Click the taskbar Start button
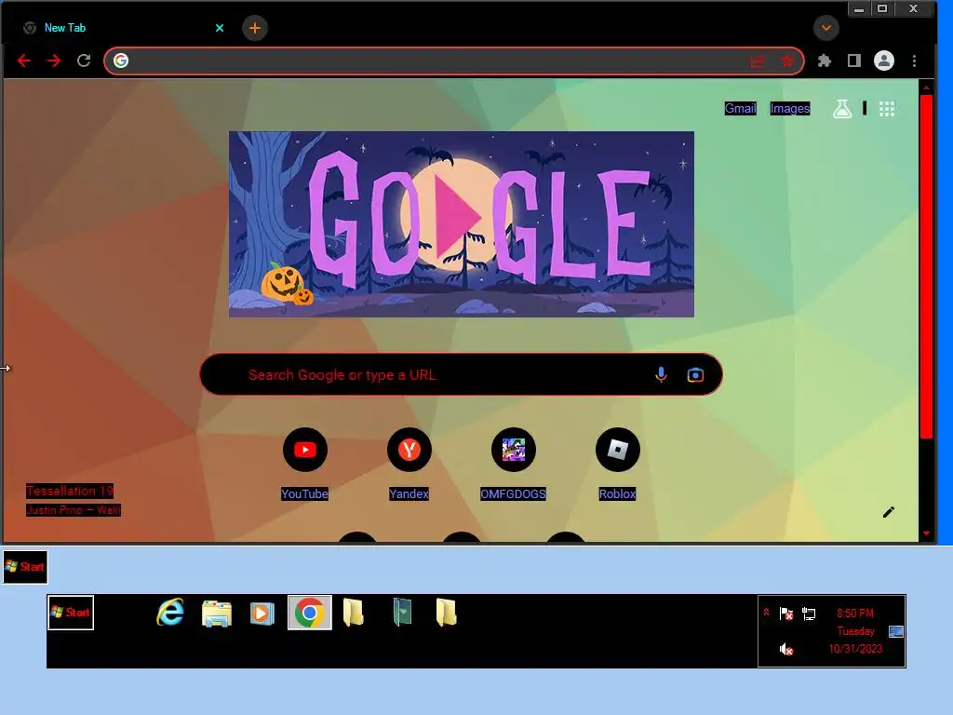Screen dimensions: 953x715 click(x=71, y=613)
